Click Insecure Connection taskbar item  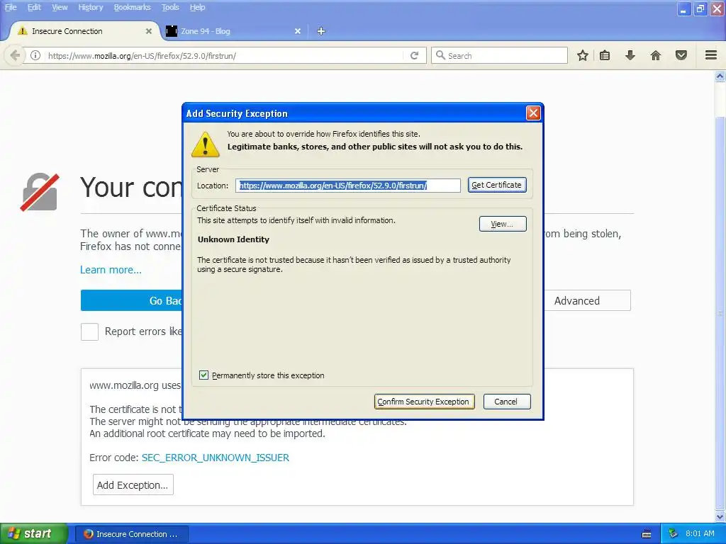[x=131, y=534]
